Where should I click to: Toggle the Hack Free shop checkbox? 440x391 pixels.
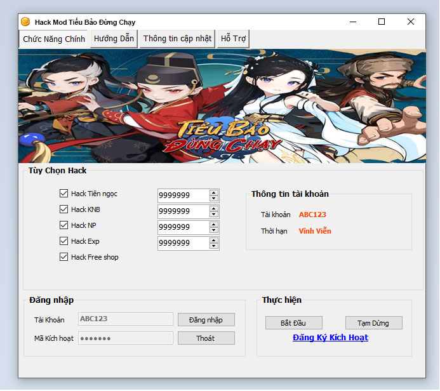tap(63, 257)
